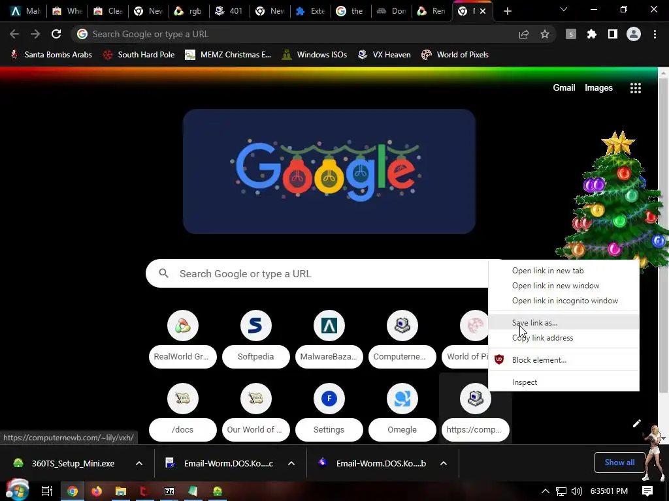This screenshot has height=501, width=669.
Task: Open the Omegle shortcut tile
Action: point(402,412)
